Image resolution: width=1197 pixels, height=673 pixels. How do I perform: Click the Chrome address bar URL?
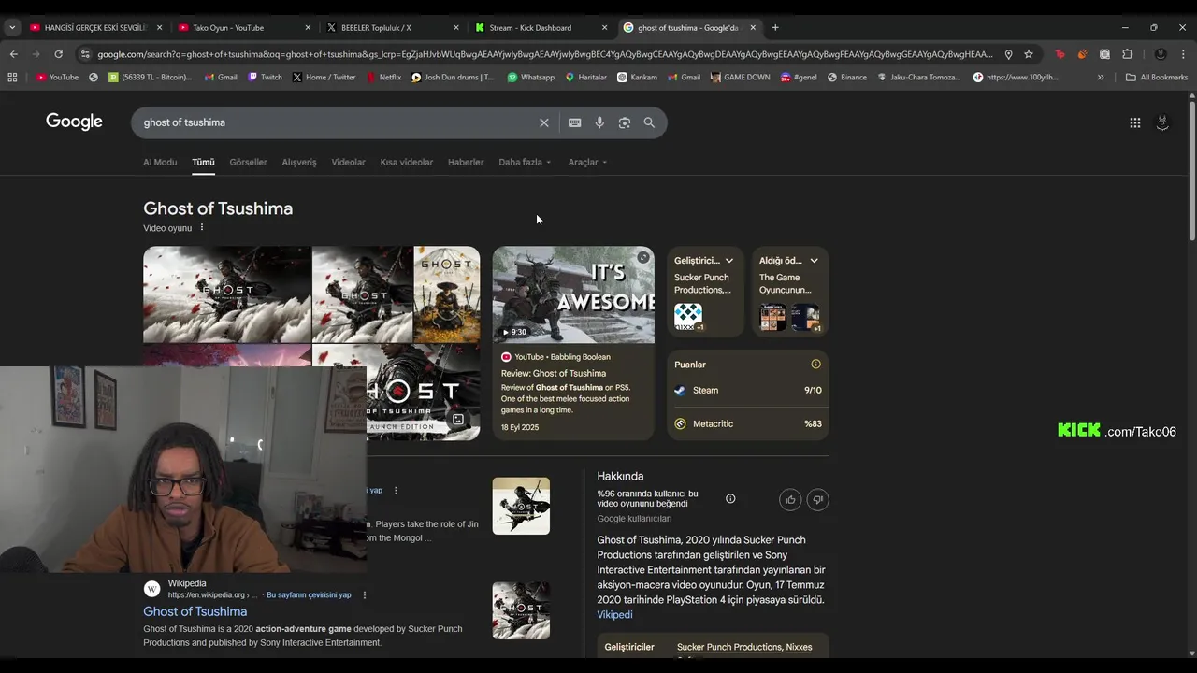[544, 54]
